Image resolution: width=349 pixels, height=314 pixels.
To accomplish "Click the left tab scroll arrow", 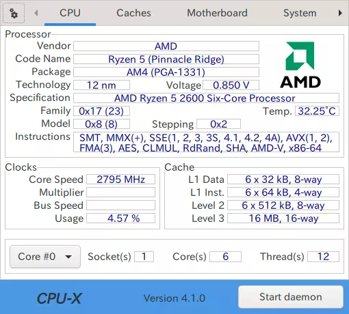I will pos(36,13).
